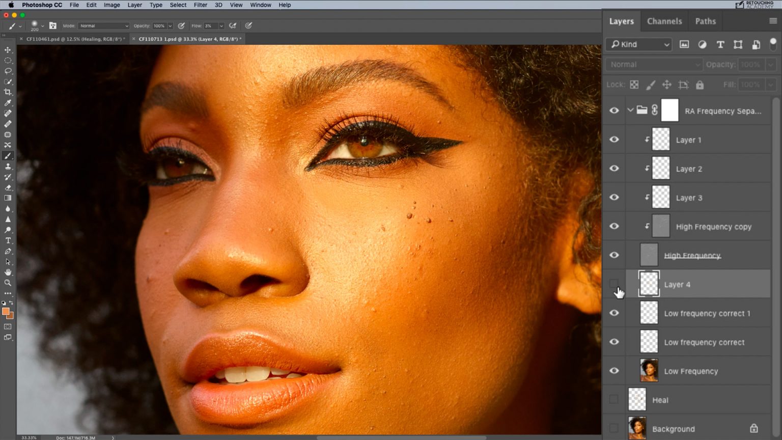This screenshot has height=440, width=782.
Task: Toggle visibility of the Heal layer
Action: (613, 400)
